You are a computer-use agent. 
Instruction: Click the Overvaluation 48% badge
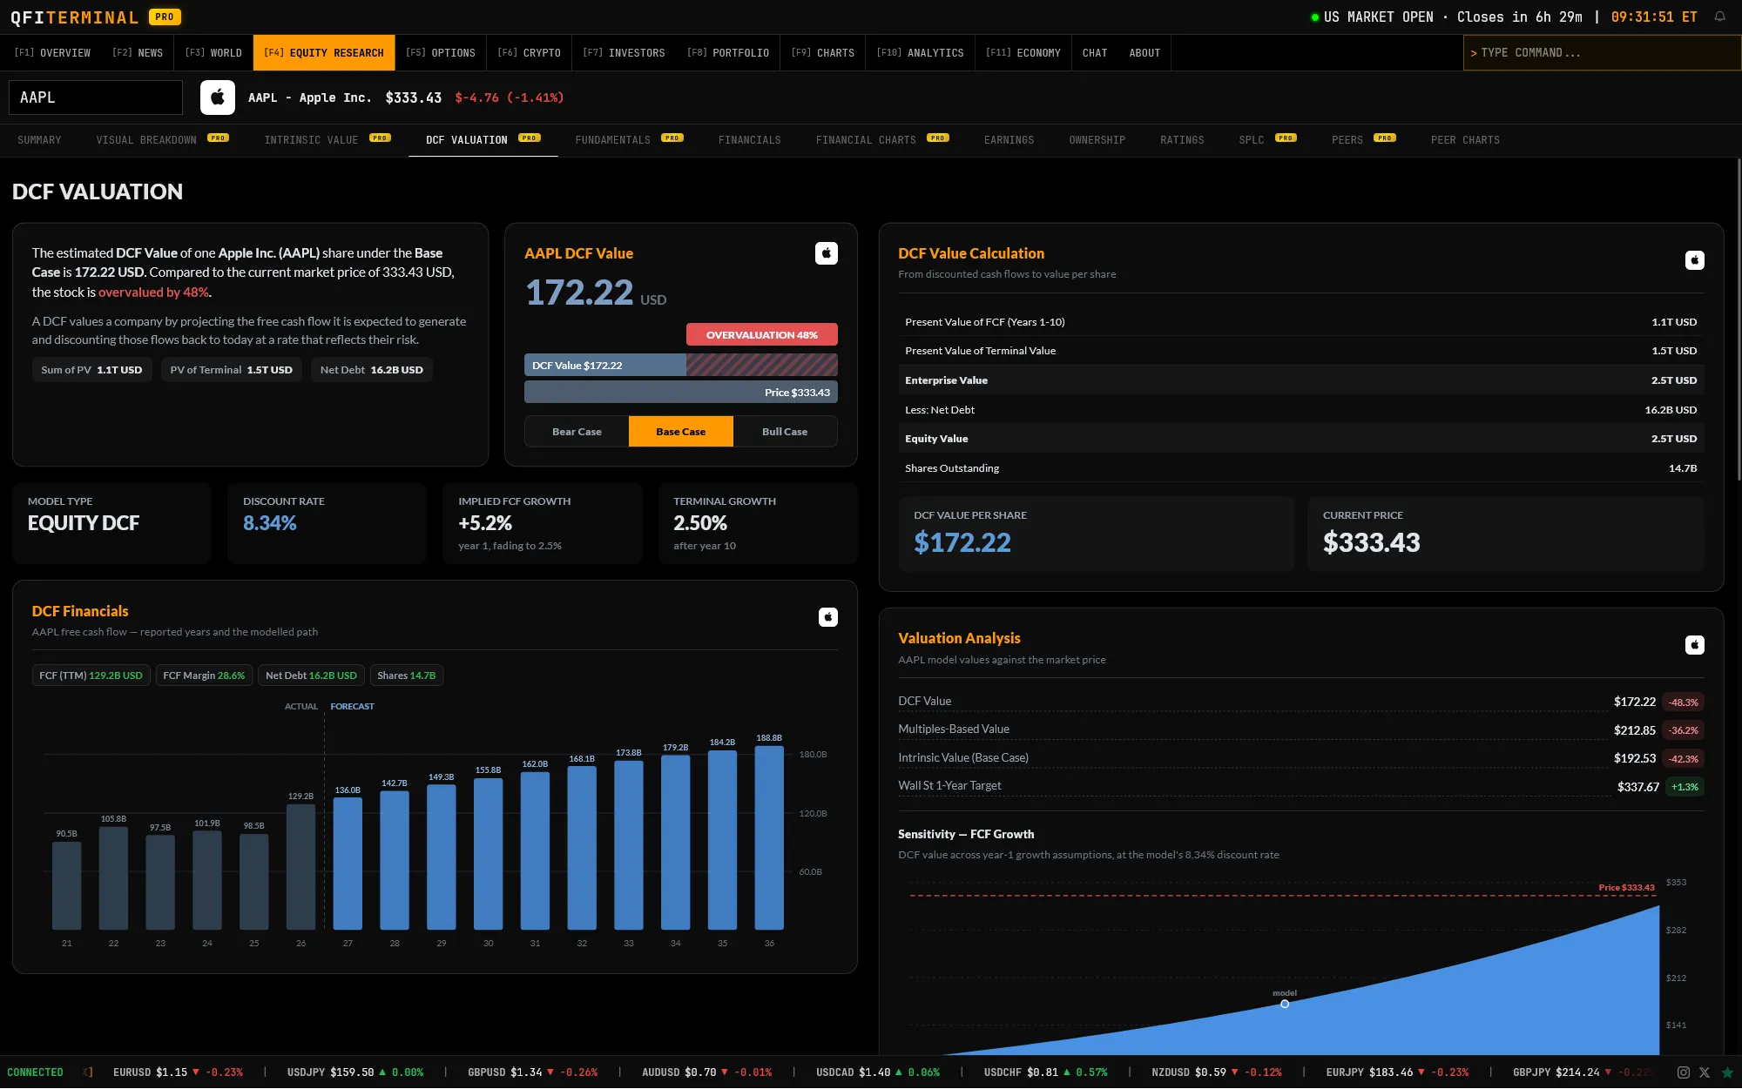[762, 335]
